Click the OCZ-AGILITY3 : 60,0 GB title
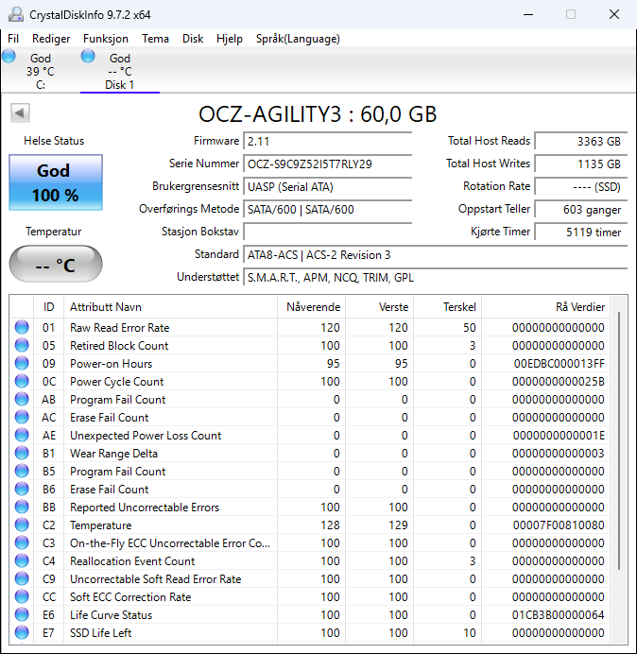The width and height of the screenshot is (637, 654). point(318,113)
